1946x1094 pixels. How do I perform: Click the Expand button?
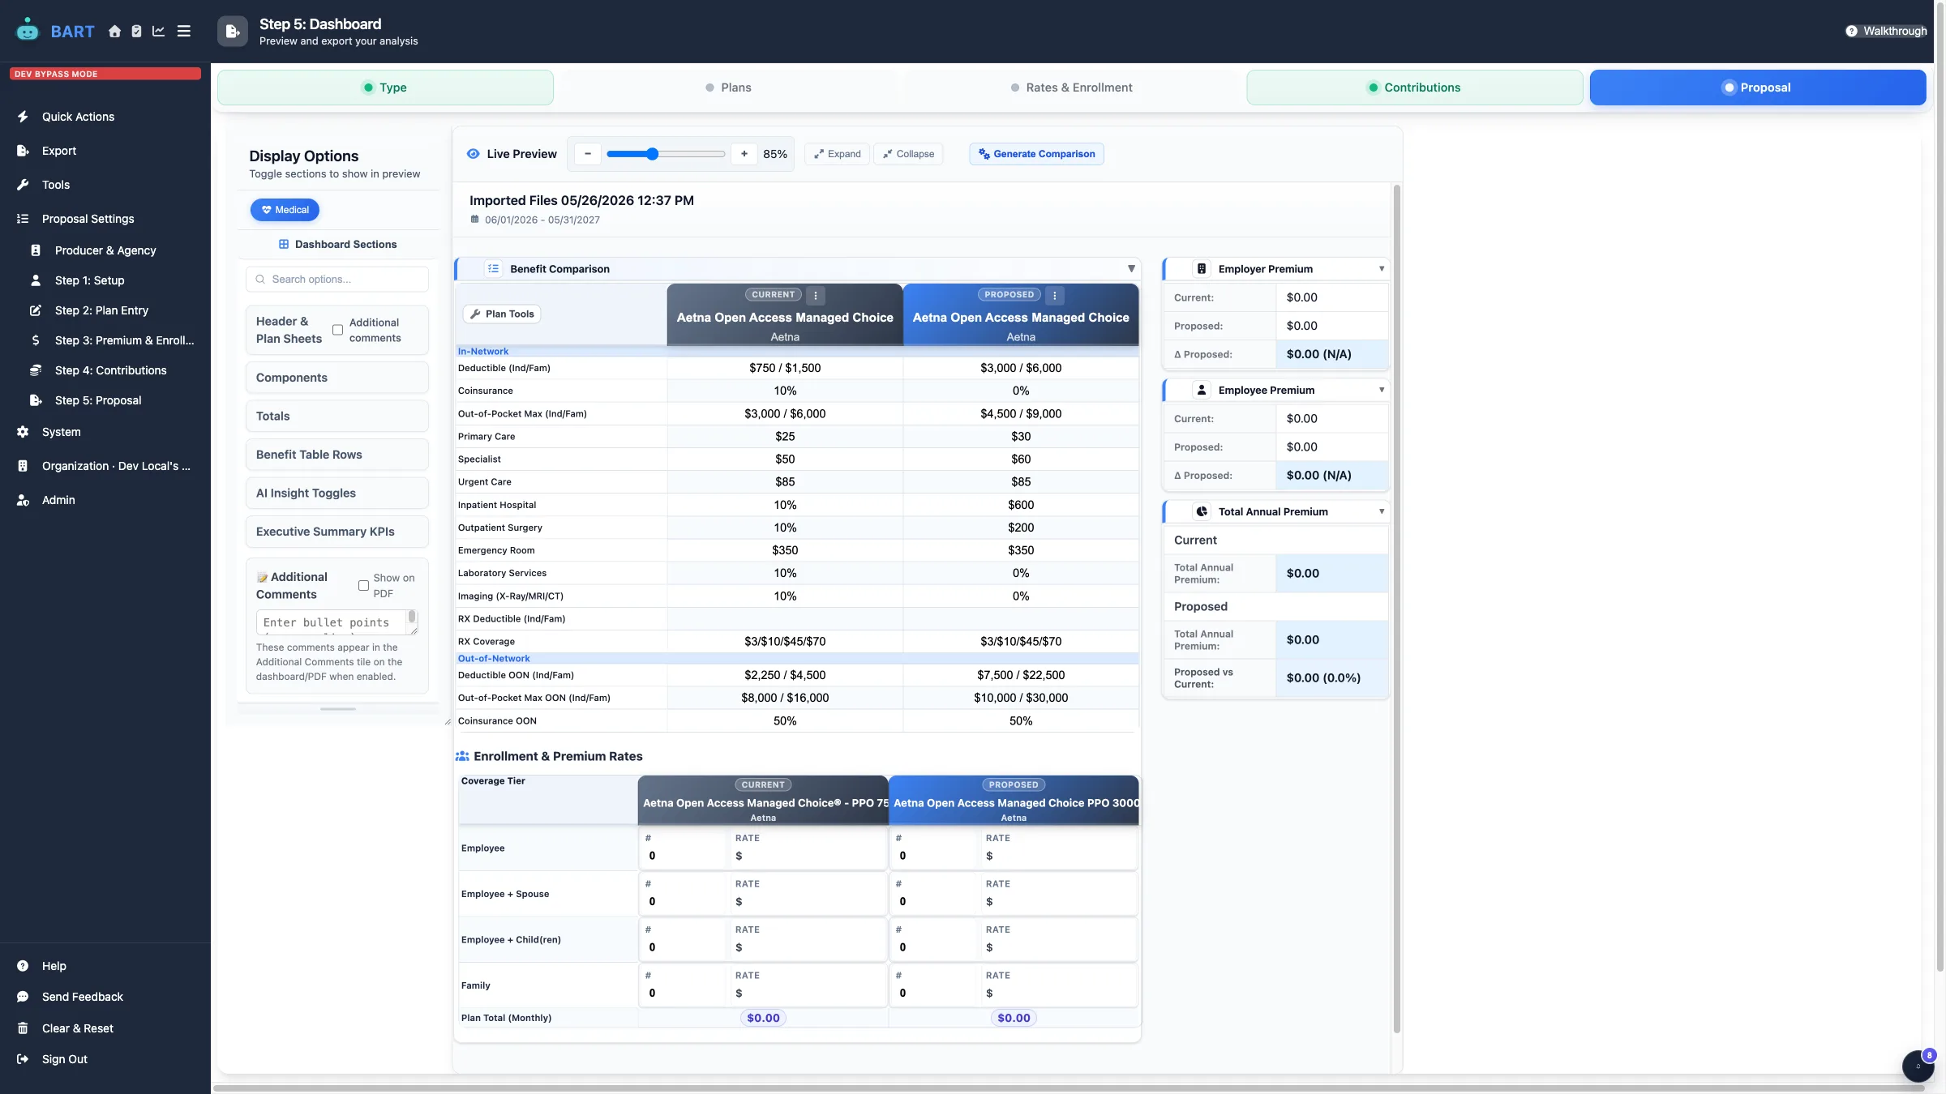pos(838,154)
